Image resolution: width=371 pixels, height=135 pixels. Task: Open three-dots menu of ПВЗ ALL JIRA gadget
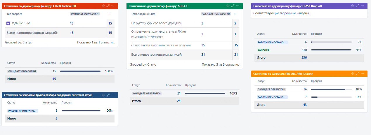(x=362, y=73)
